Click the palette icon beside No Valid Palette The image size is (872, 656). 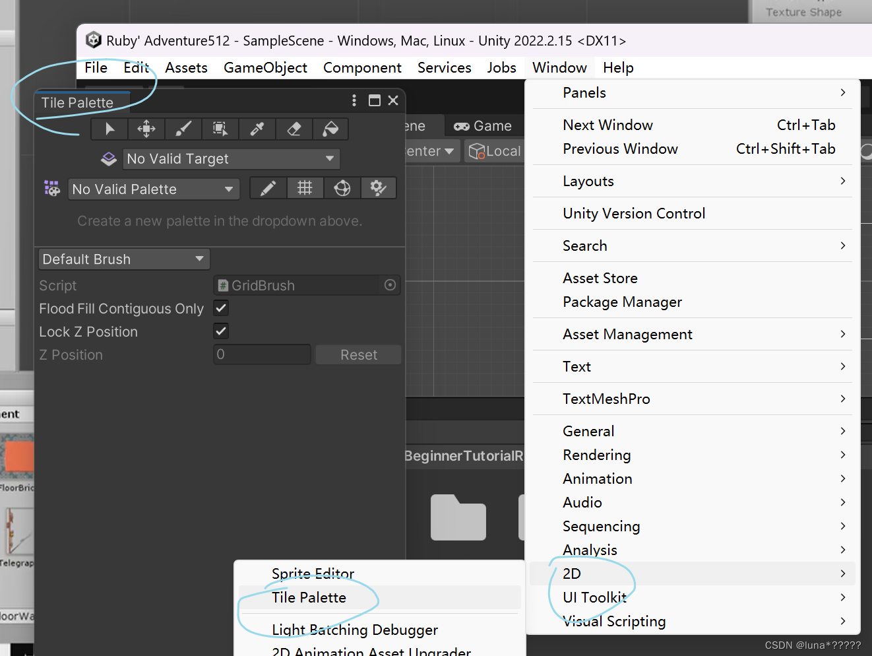pyautogui.click(x=51, y=189)
